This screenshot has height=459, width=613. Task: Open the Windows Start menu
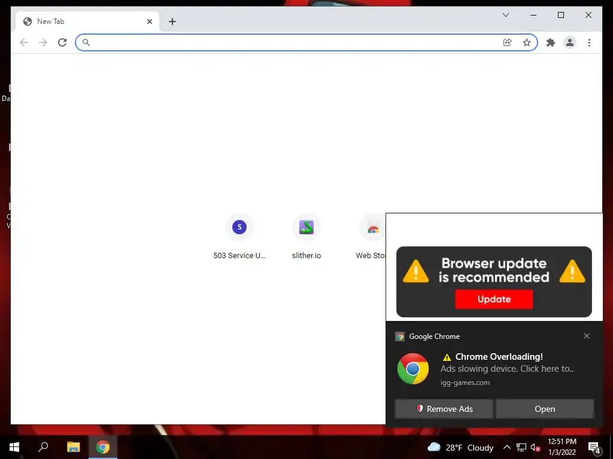click(14, 447)
